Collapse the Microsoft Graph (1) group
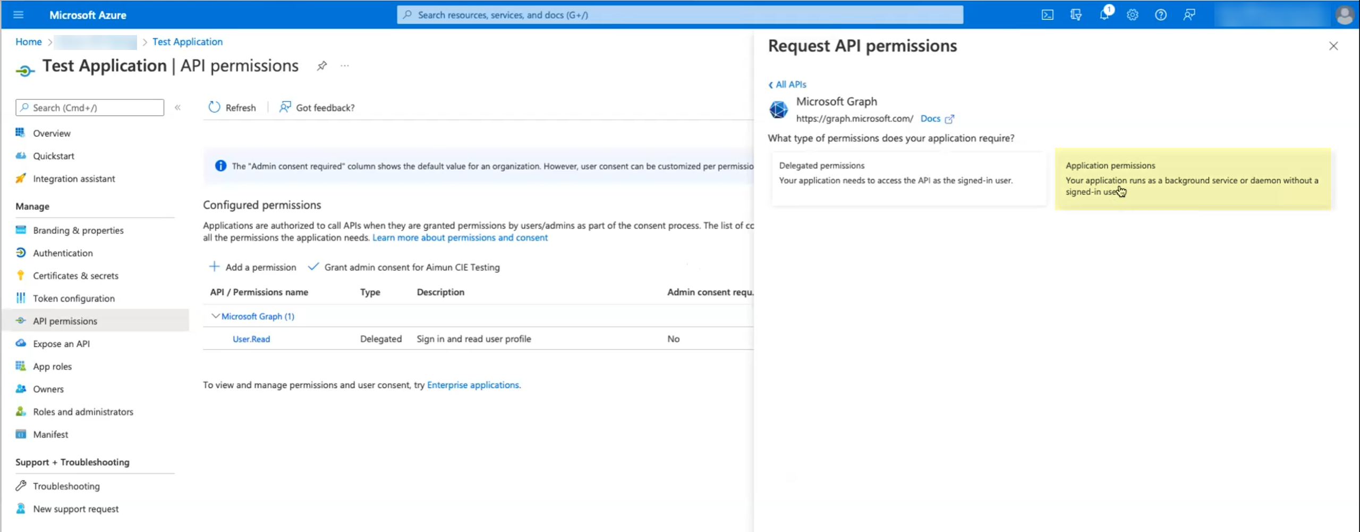1360x532 pixels. (x=215, y=316)
